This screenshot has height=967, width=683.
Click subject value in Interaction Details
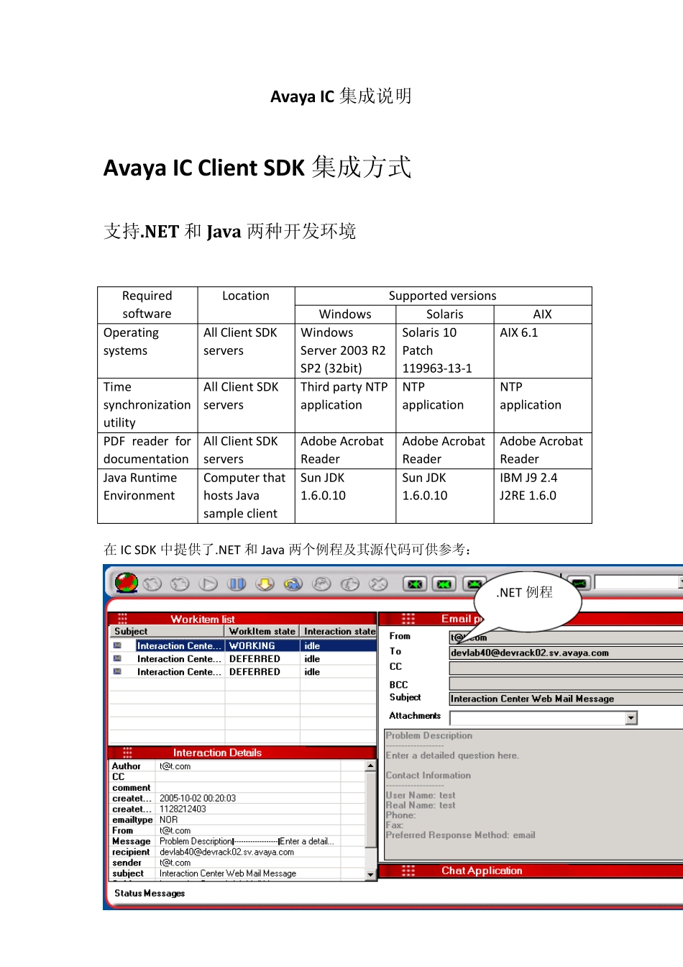(x=228, y=873)
